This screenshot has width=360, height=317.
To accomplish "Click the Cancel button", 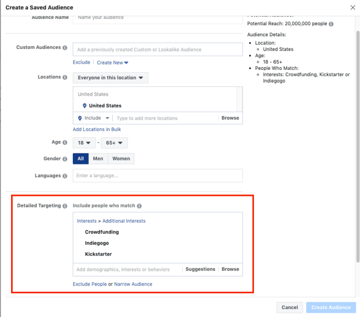I will click(x=289, y=308).
